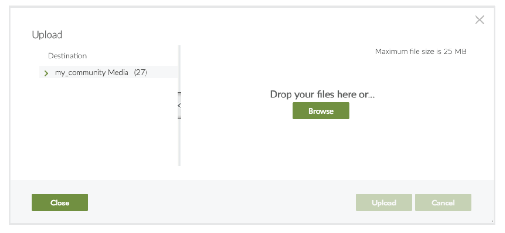This screenshot has width=505, height=233.
Task: Cancel the upload
Action: 443,203
